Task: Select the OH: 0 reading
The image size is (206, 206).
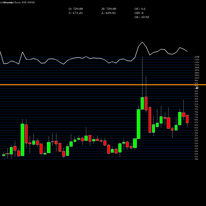Action: pos(139,13)
